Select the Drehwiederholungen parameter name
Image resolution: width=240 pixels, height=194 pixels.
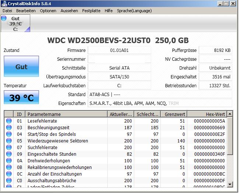click(49, 161)
